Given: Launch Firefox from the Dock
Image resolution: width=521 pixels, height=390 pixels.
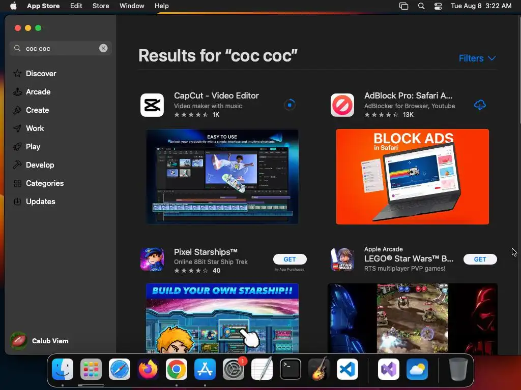Looking at the screenshot, I should tap(148, 369).
